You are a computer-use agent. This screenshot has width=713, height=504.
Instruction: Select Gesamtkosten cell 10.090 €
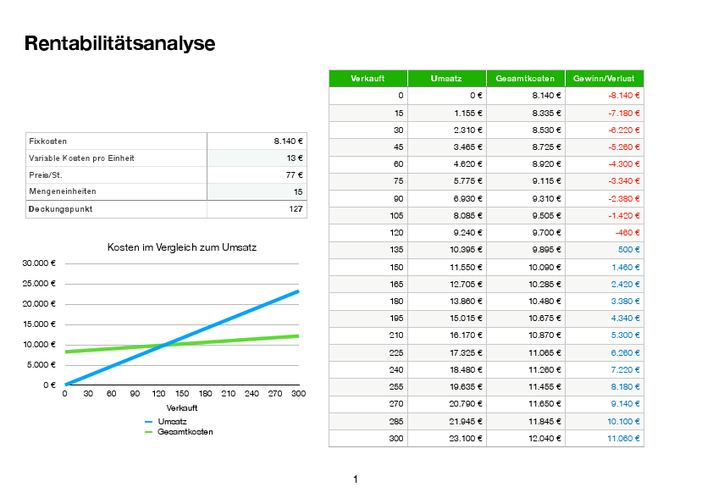pos(525,267)
